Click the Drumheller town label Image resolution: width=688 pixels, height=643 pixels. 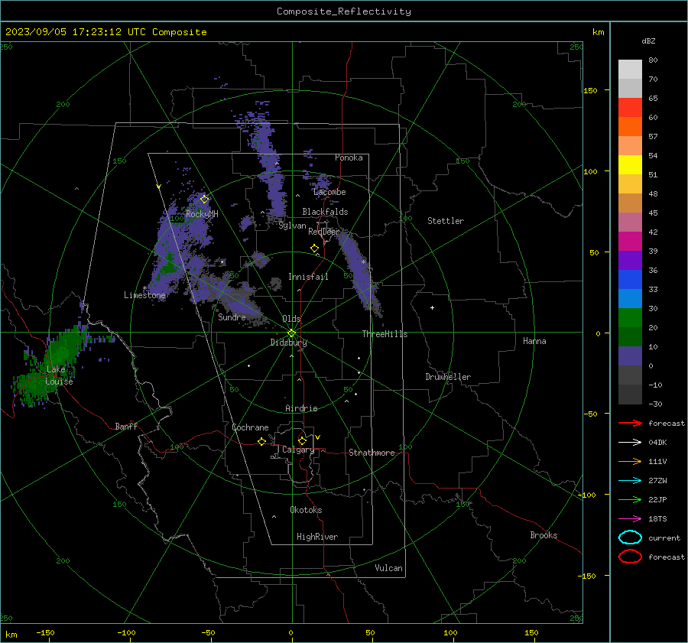tap(448, 377)
